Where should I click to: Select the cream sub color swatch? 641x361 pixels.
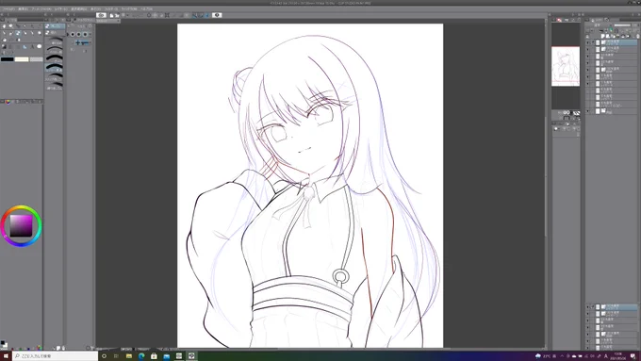point(22,59)
